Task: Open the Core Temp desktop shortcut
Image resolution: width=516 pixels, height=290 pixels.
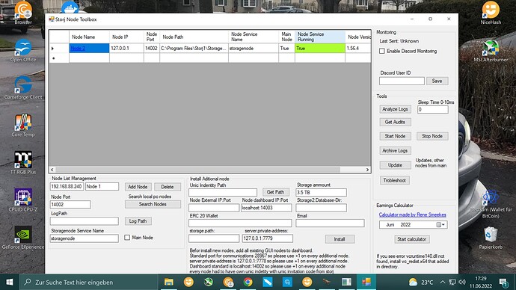Action: [x=23, y=126]
